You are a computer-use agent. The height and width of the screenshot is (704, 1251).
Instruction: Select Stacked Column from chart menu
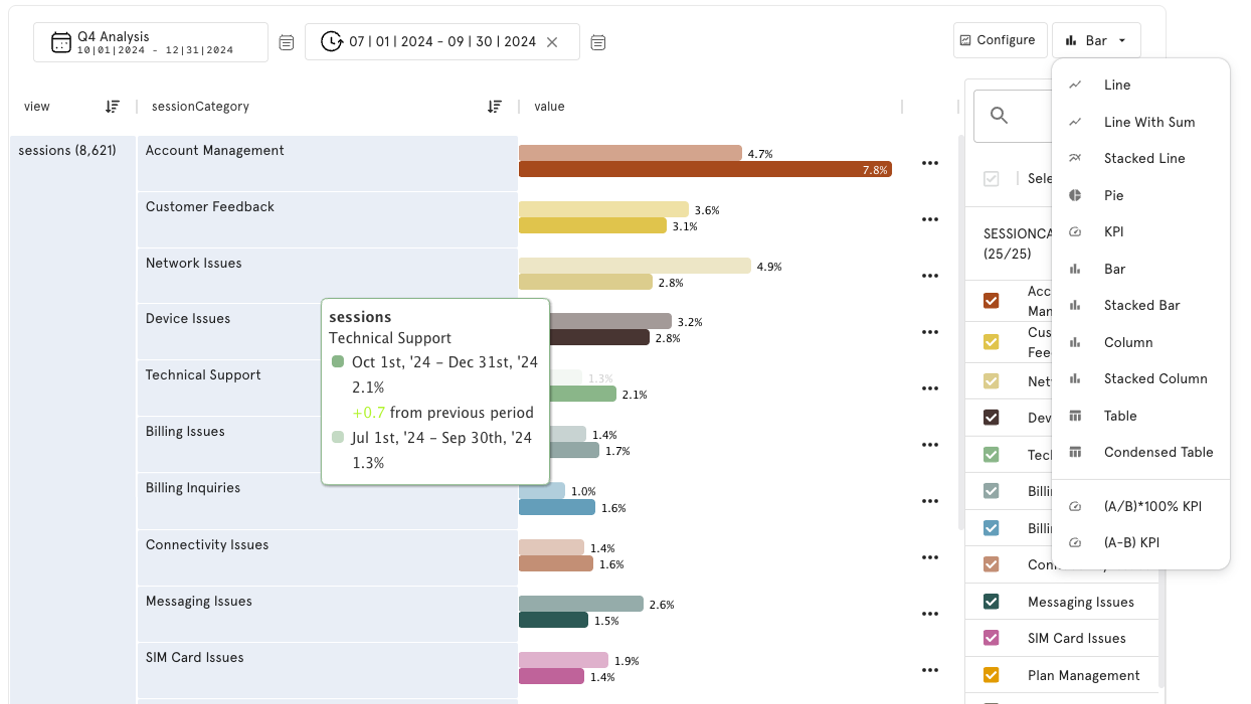1155,379
